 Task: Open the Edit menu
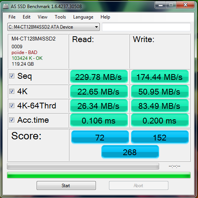coord(27,17)
